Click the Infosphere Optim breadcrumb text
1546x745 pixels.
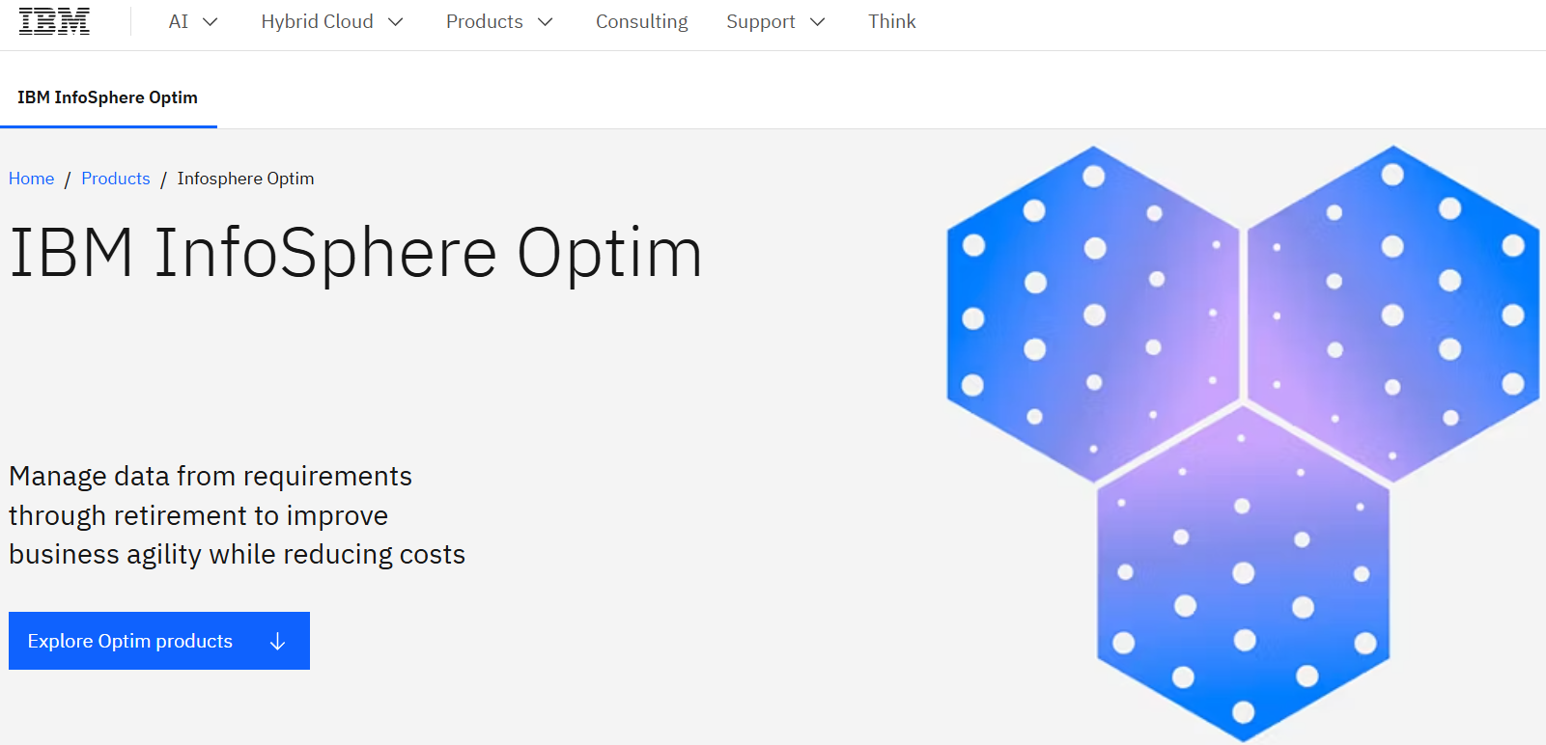point(245,179)
